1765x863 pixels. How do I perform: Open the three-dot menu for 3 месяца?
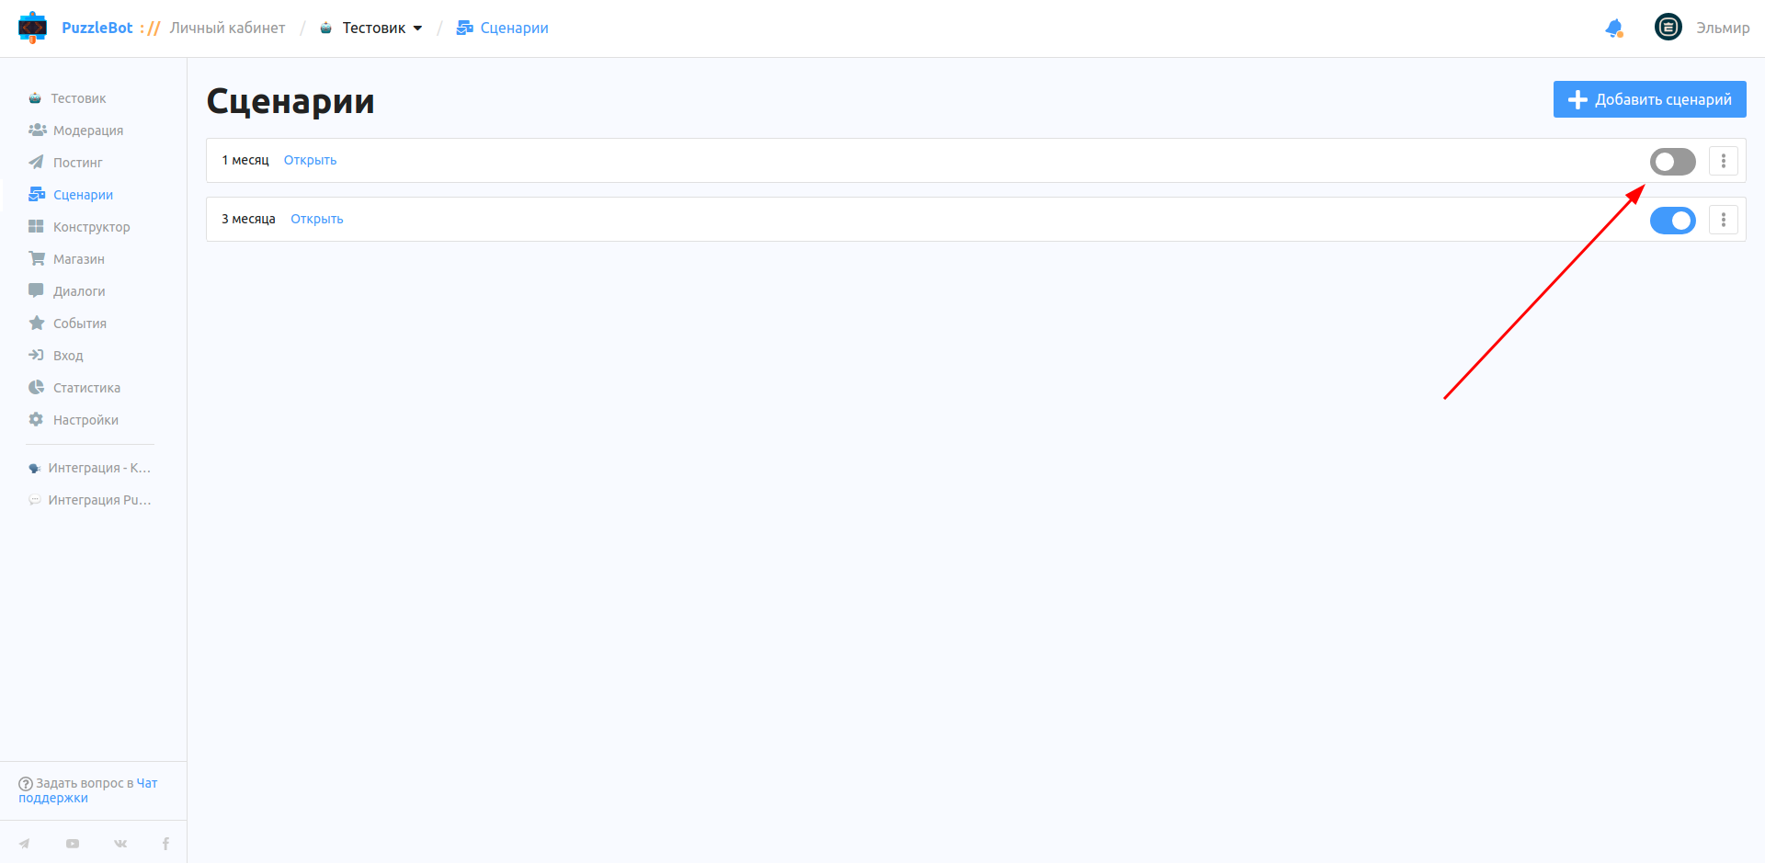click(x=1724, y=221)
